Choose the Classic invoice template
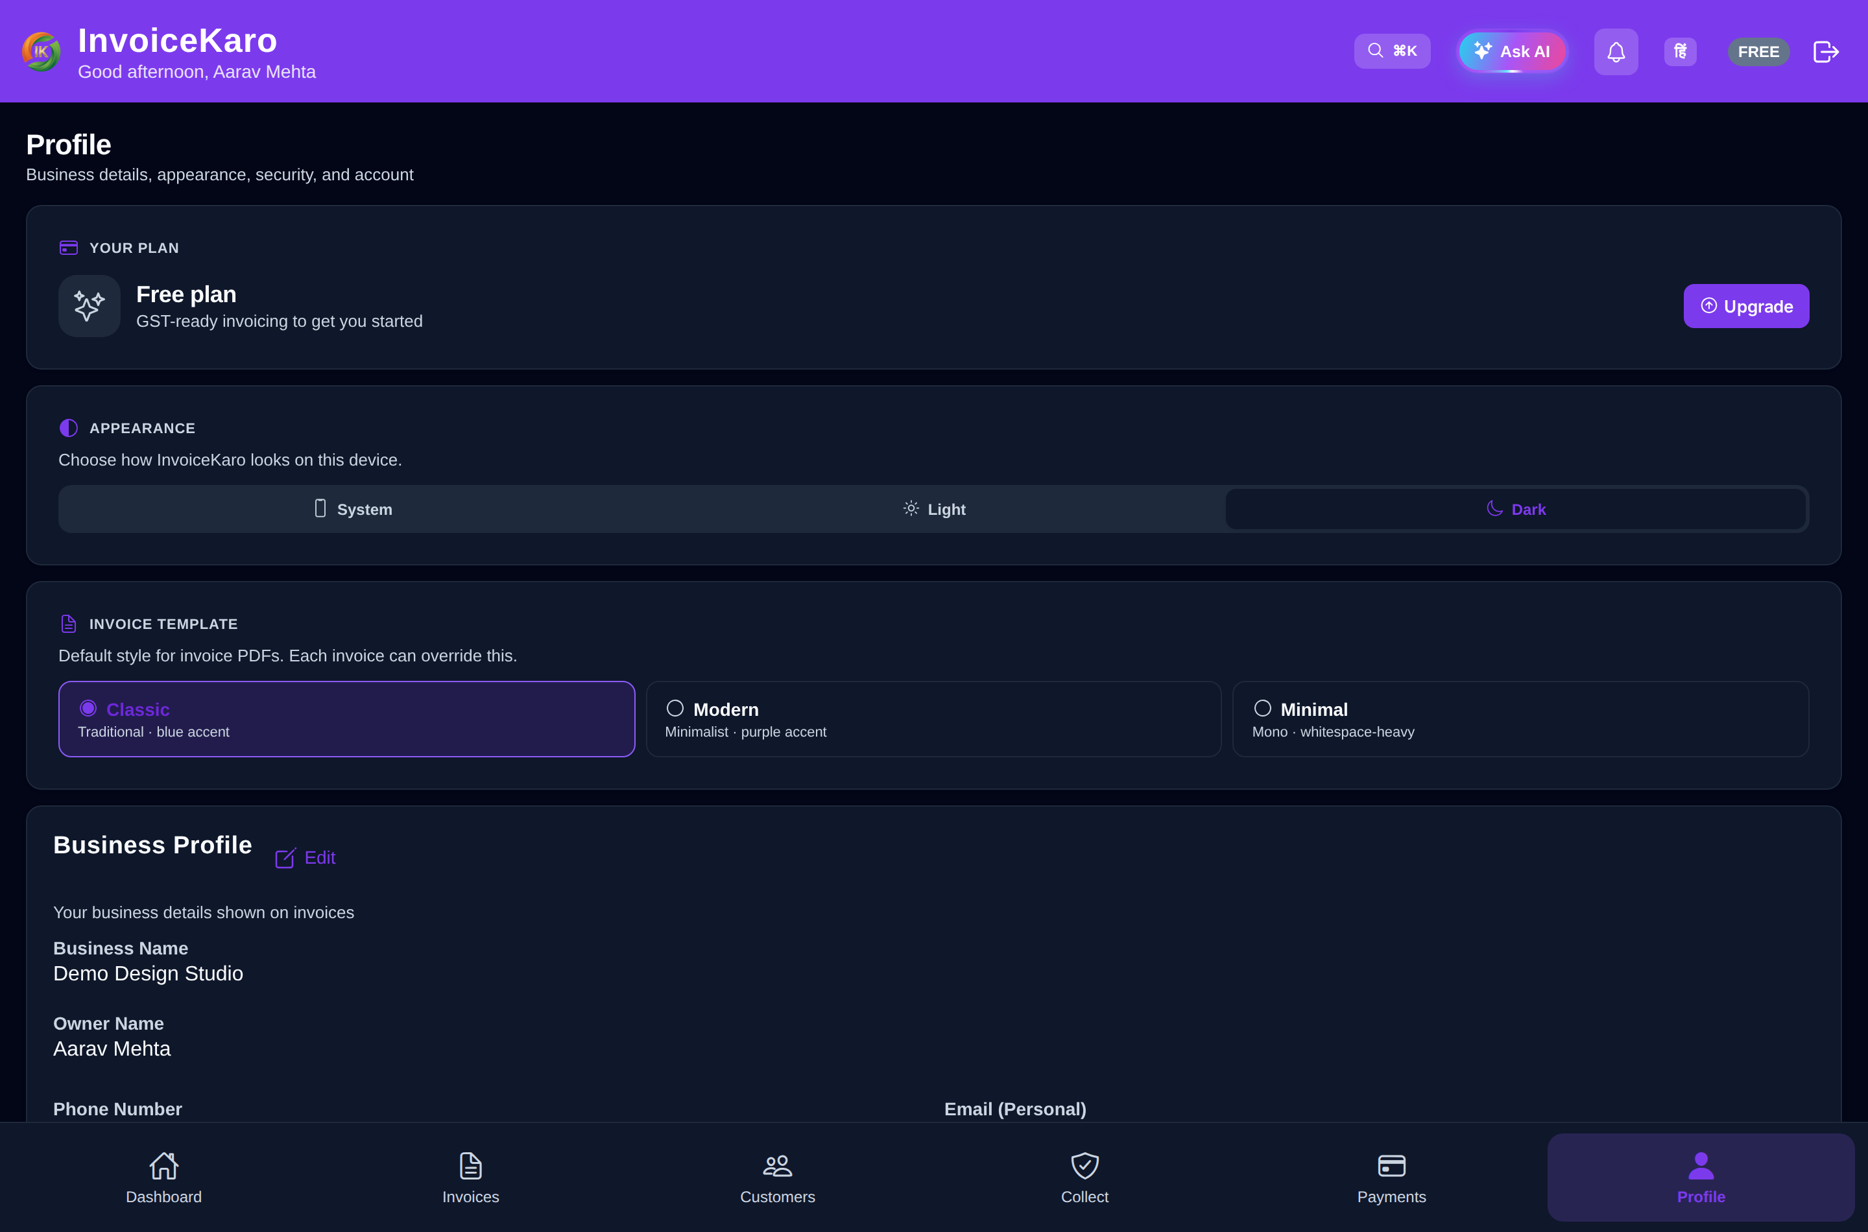1868x1232 pixels. [x=346, y=719]
